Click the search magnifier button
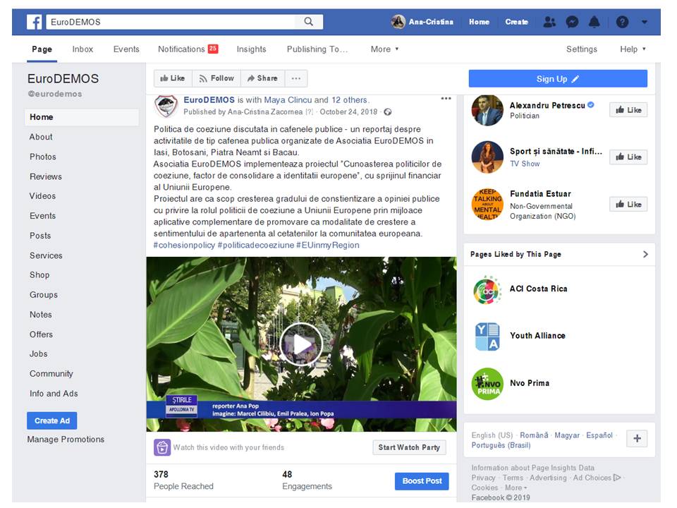The height and width of the screenshot is (508, 677). pos(309,22)
